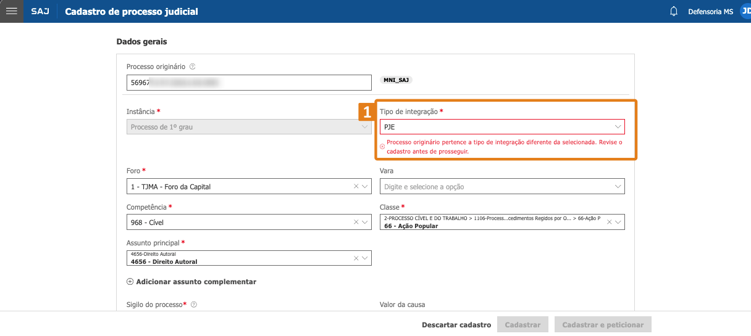
Task: Show help for Processo originário
Action: [192, 67]
